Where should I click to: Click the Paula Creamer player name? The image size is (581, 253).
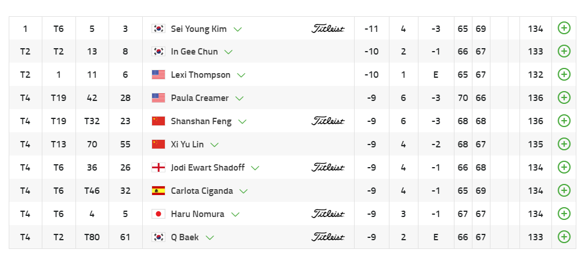[200, 98]
